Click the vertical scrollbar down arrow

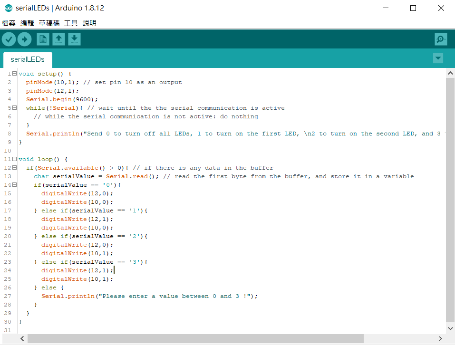pyautogui.click(x=450, y=328)
